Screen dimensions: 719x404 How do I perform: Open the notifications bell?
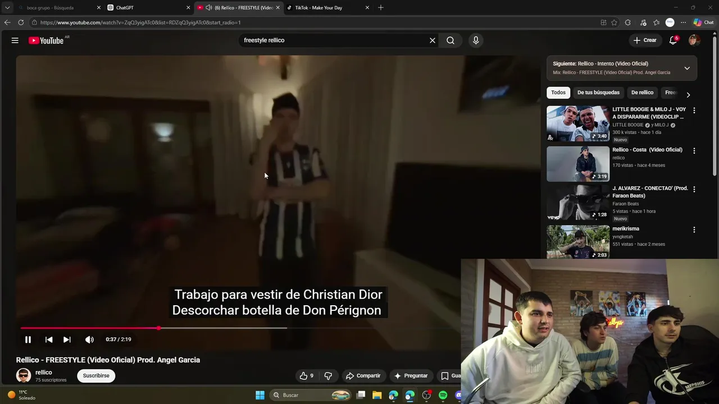point(673,40)
